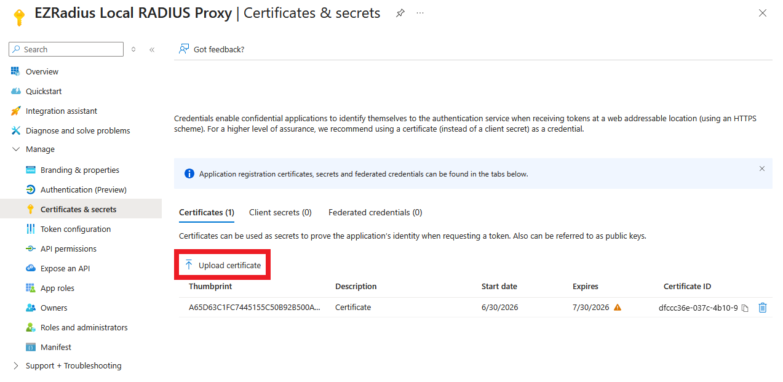This screenshot has height=382, width=783.
Task: Click the Manage section label
Action: 40,149
